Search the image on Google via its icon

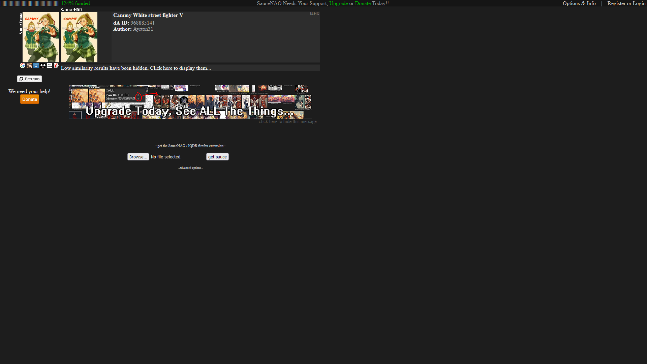click(x=23, y=65)
